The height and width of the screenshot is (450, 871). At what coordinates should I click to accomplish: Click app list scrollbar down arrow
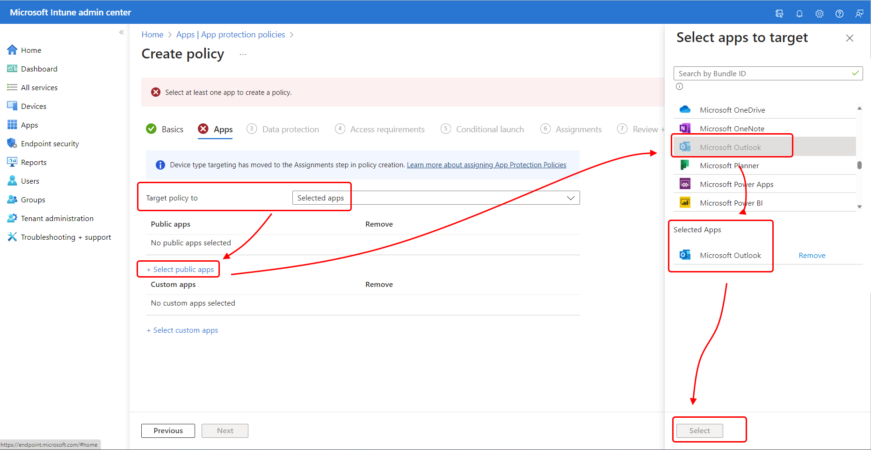859,207
